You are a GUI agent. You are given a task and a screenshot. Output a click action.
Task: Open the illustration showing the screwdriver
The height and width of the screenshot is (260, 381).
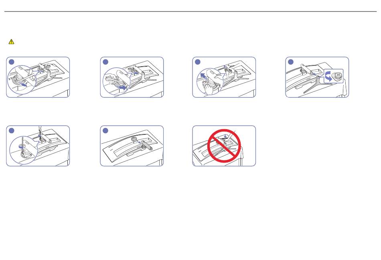pyautogui.click(x=38, y=146)
